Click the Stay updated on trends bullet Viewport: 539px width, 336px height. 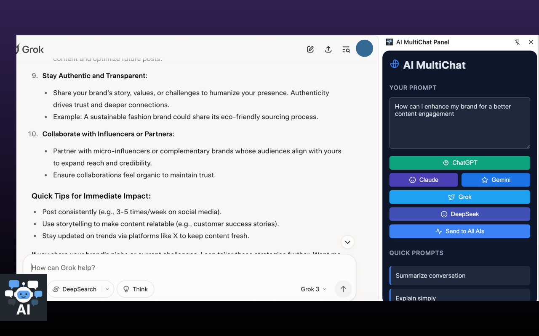click(146, 236)
